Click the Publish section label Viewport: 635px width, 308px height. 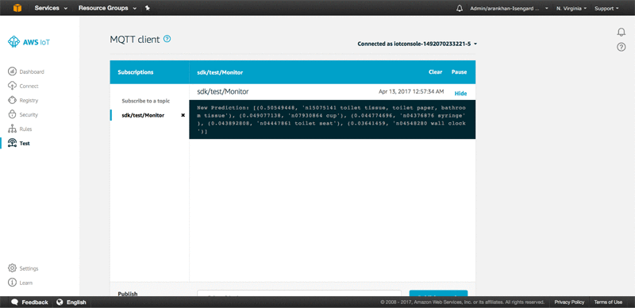(x=128, y=294)
